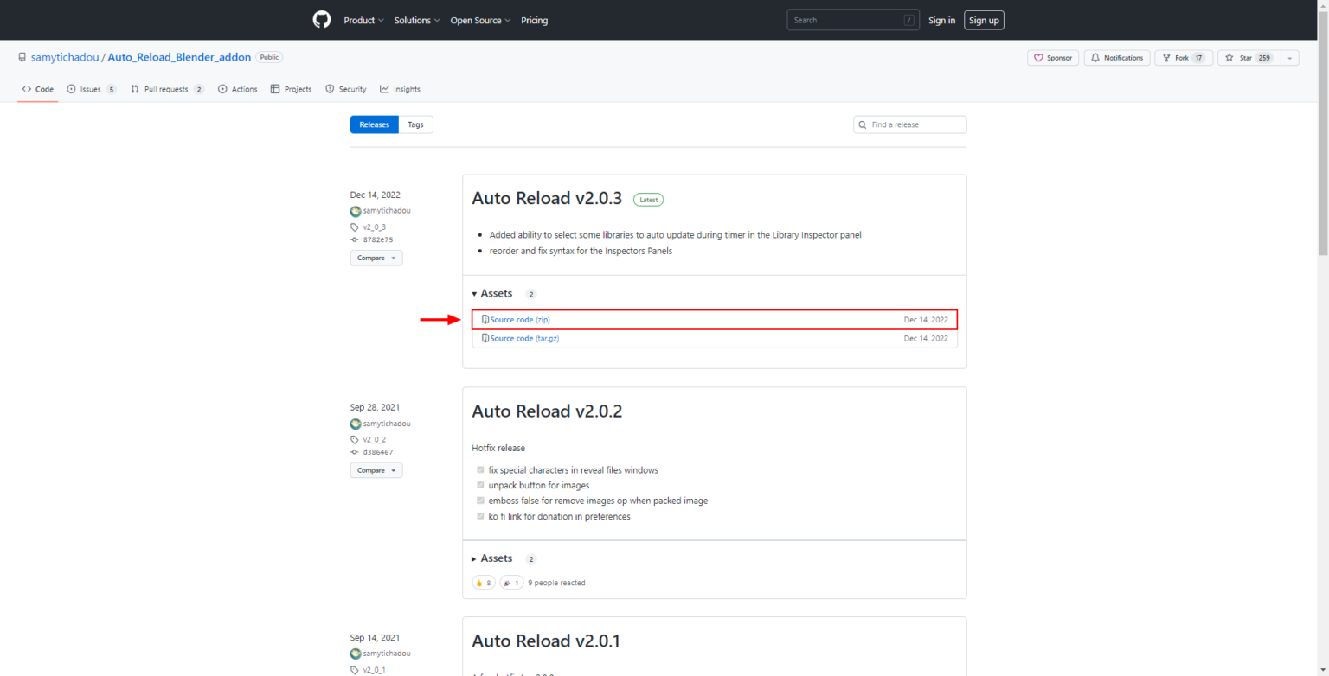Screen dimensions: 1329x676
Task: Click the Sign up button
Action: click(984, 20)
